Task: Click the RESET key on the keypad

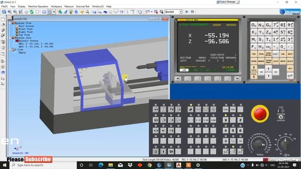Action: [x=290, y=76]
